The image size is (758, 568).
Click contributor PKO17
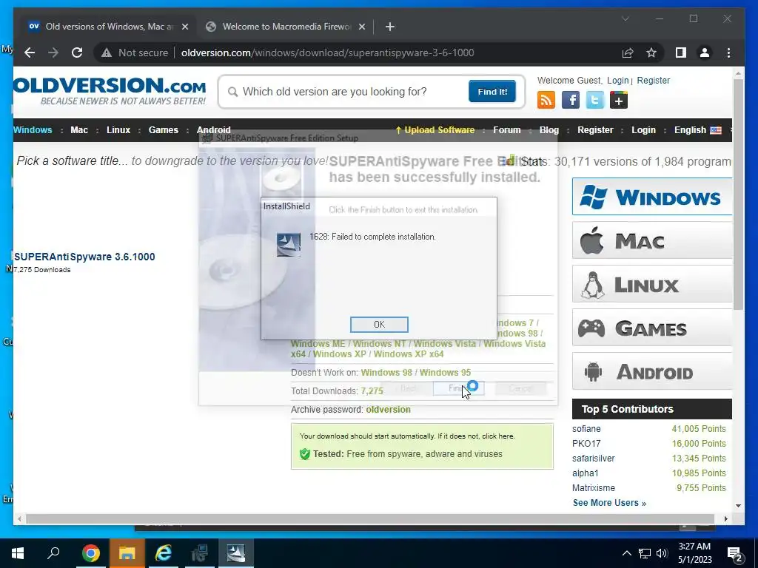[x=586, y=444]
